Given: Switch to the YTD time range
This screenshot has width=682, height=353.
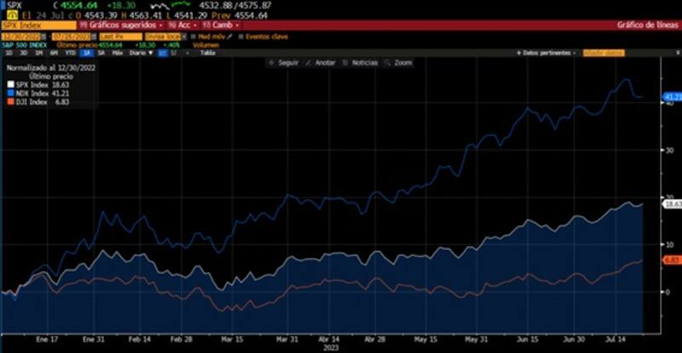Looking at the screenshot, I should click(73, 53).
